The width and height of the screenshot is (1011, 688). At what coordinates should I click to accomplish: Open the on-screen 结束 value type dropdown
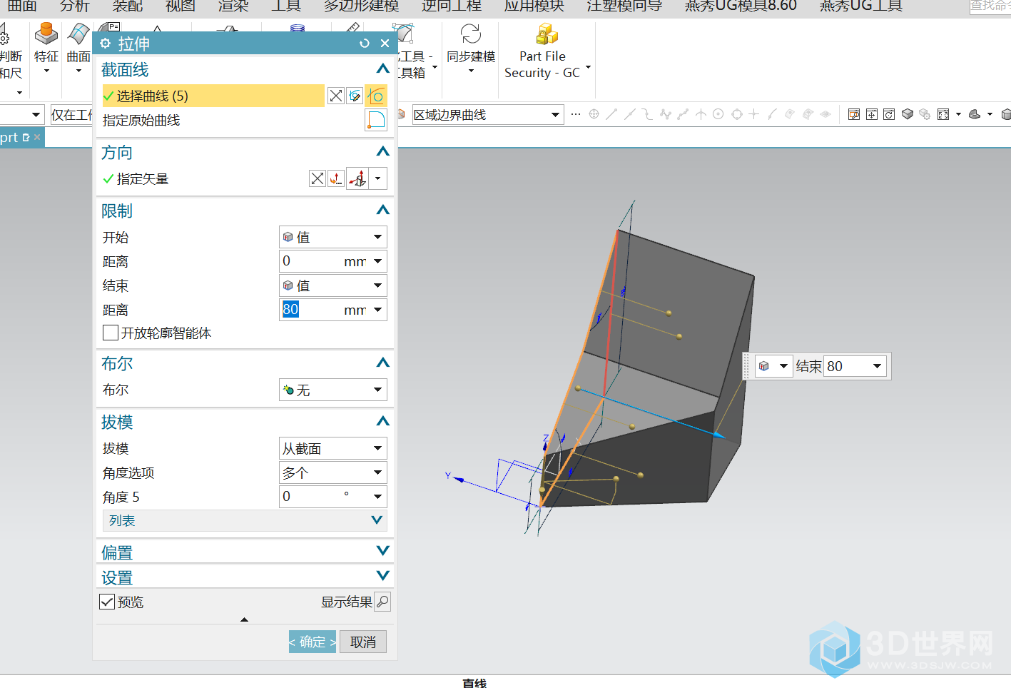coord(773,366)
